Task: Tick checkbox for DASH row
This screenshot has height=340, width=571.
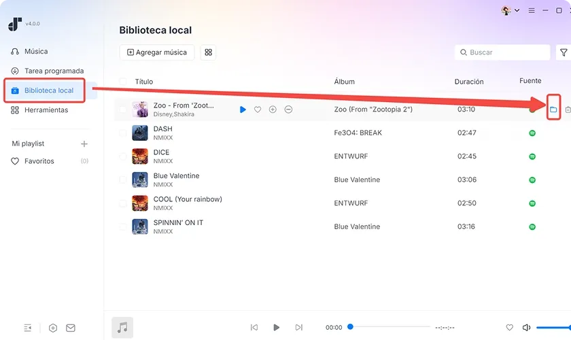Action: coord(123,133)
